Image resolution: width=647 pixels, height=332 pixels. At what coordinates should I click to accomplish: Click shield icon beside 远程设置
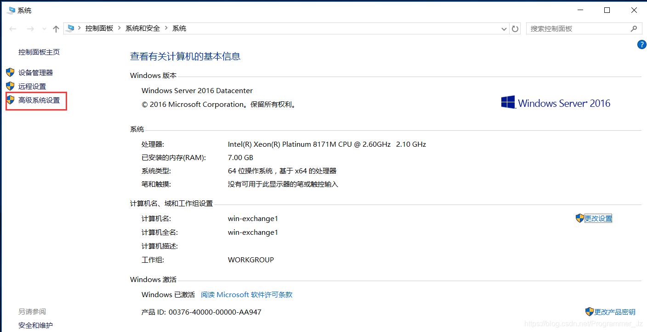point(10,86)
